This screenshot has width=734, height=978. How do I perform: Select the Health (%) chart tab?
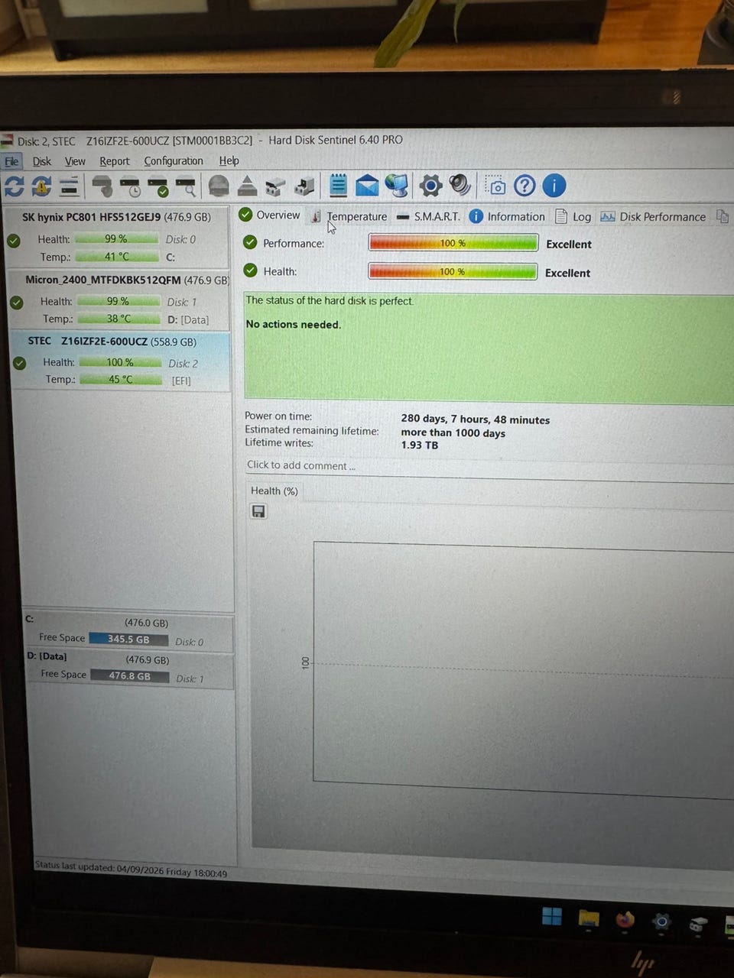point(274,491)
